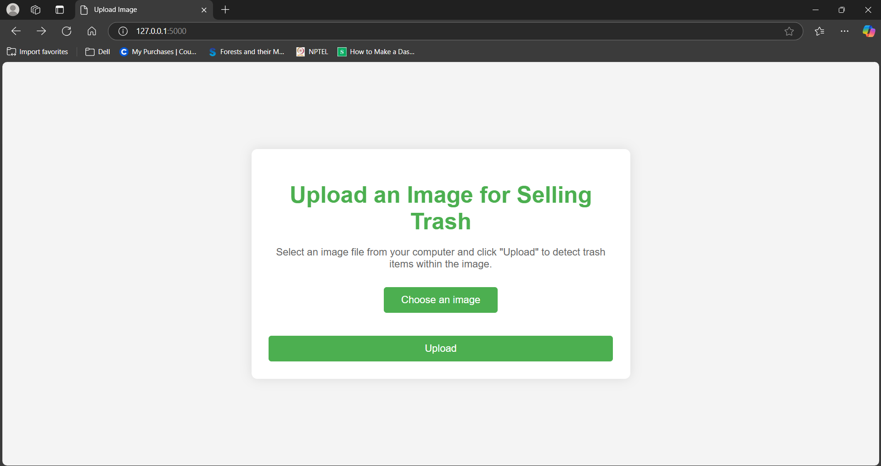Open the favorites list icon
Viewport: 881px width, 466px height.
pyautogui.click(x=819, y=31)
